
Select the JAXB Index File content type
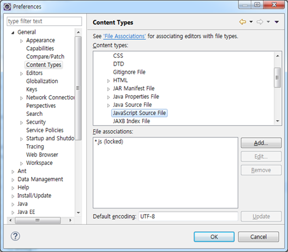[x=132, y=121]
